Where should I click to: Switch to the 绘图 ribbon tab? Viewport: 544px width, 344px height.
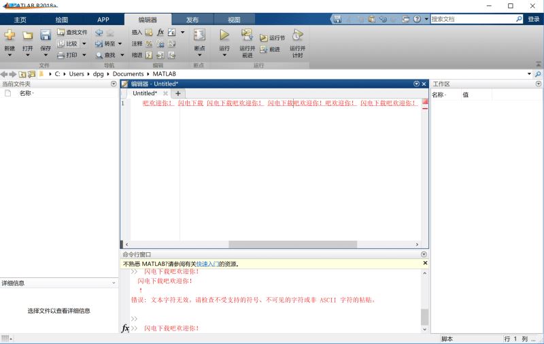point(62,20)
